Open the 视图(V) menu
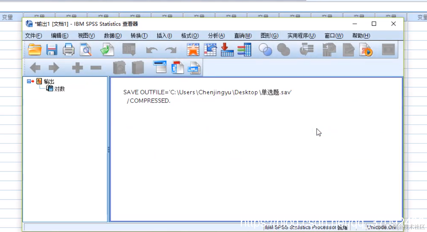Image resolution: width=427 pixels, height=232 pixels. click(86, 36)
